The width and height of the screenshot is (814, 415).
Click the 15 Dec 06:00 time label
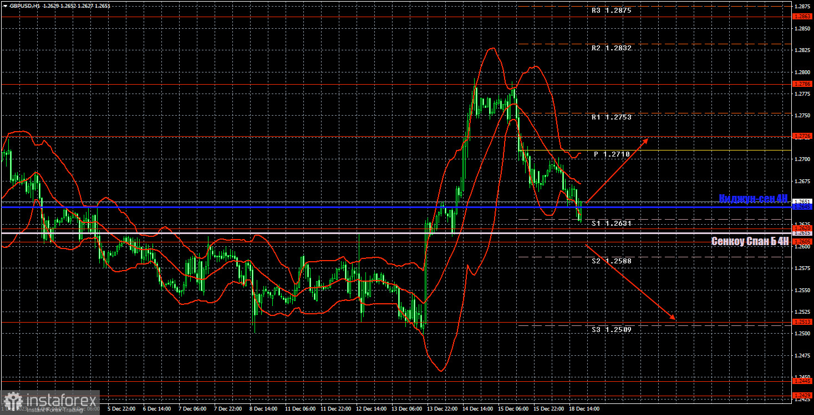[513, 409]
